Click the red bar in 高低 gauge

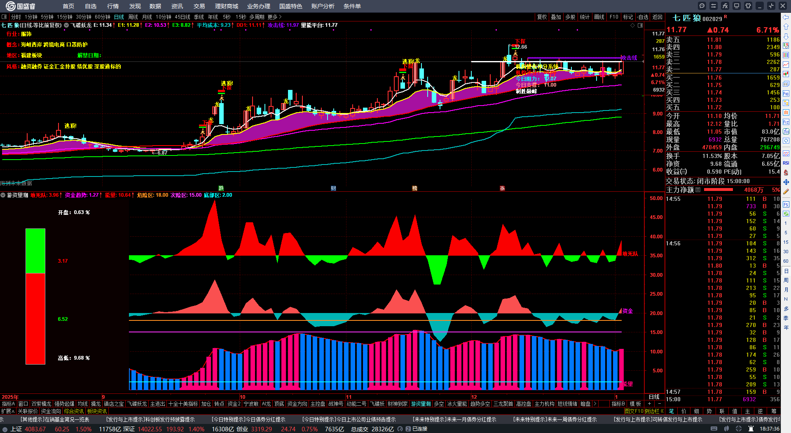click(x=35, y=319)
